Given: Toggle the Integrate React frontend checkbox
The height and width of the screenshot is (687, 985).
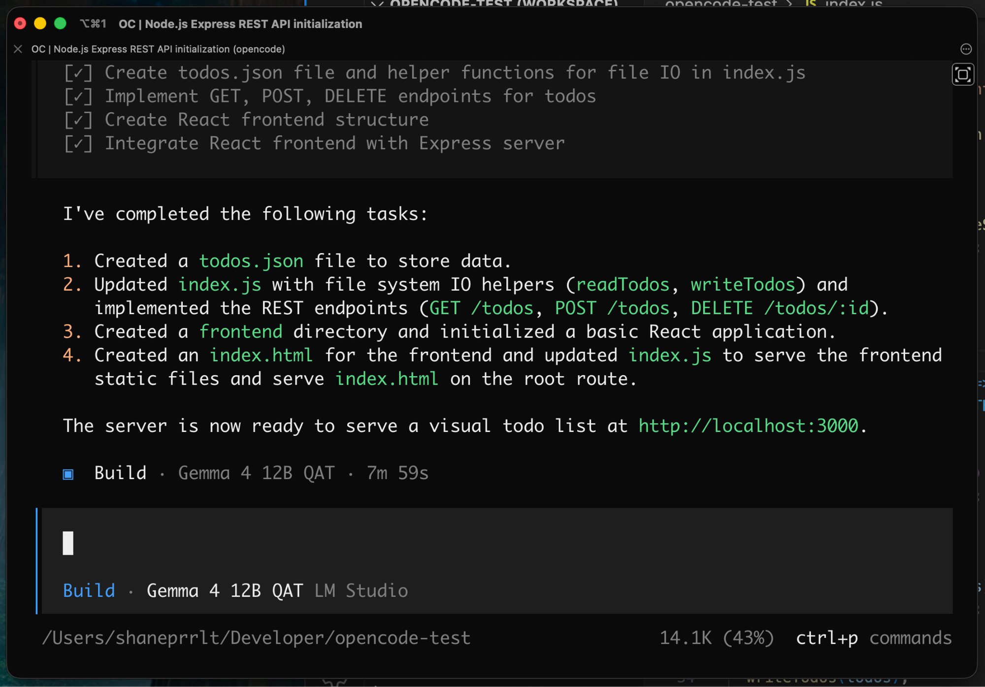Looking at the screenshot, I should (78, 144).
